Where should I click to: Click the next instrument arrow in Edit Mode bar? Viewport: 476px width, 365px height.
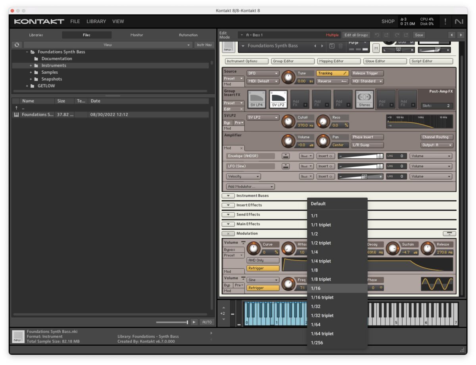(461, 35)
